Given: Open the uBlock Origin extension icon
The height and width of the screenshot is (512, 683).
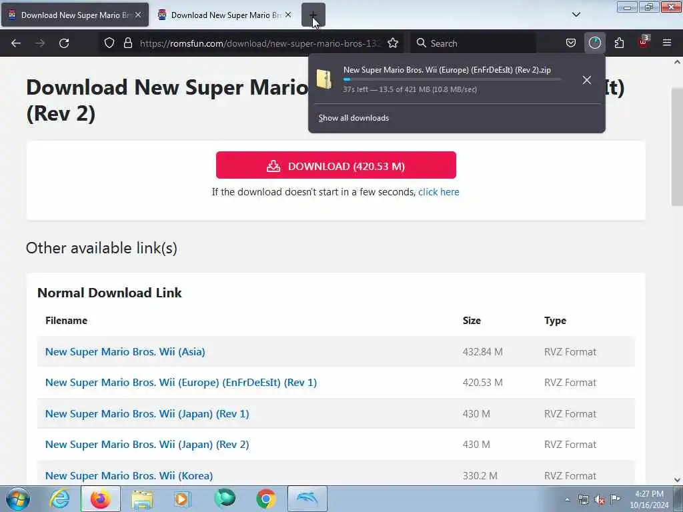Looking at the screenshot, I should point(644,42).
